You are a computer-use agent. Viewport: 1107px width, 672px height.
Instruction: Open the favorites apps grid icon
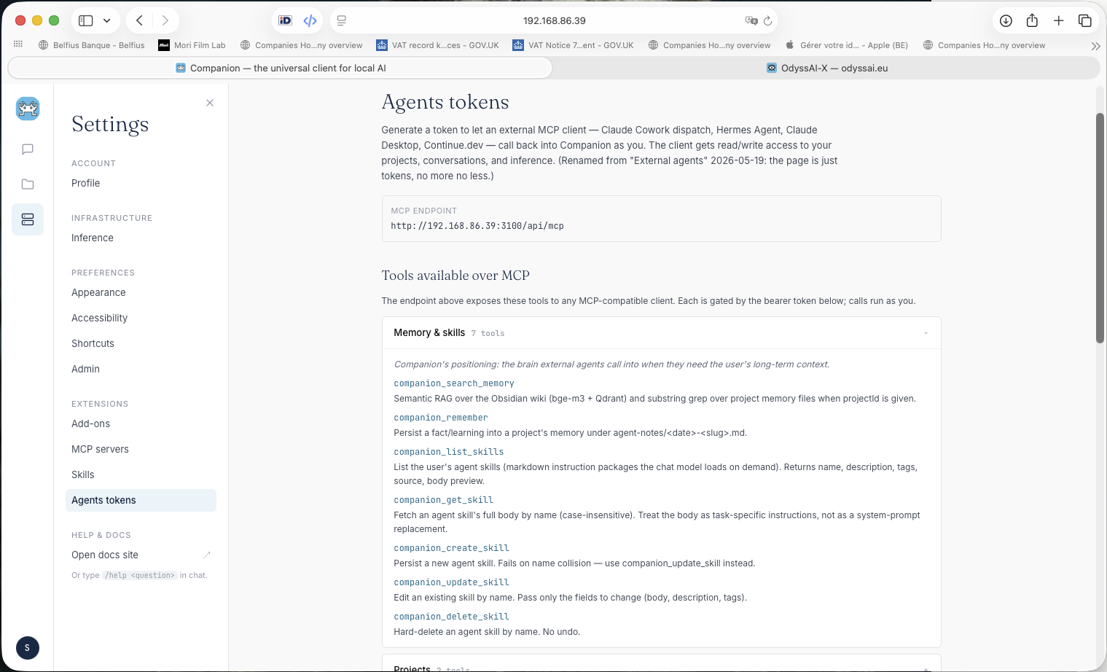coord(18,44)
